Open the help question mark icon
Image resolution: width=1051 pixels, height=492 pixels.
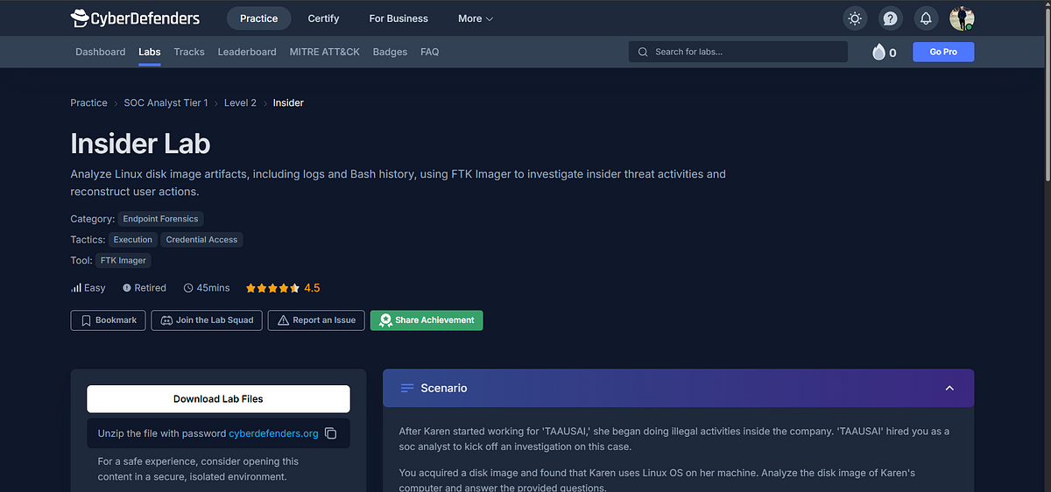[x=890, y=18]
